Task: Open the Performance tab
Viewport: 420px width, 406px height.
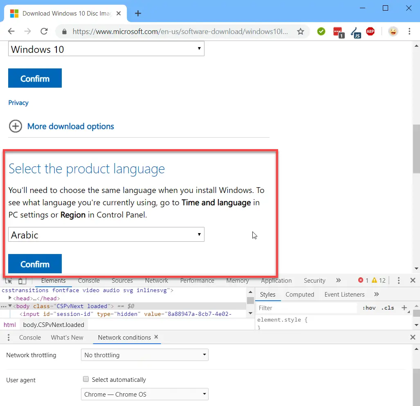Action: [197, 281]
